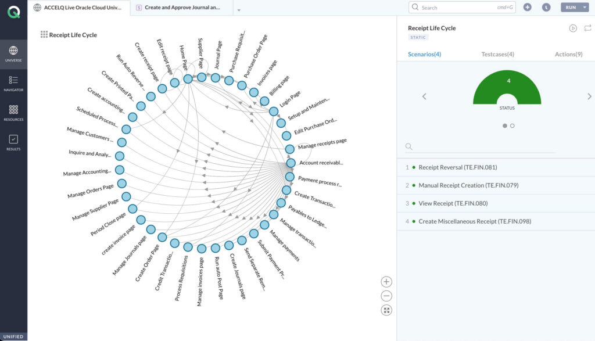595x341 pixels.
Task: Click the repeat/loop icon beside the play button
Action: tap(587, 27)
